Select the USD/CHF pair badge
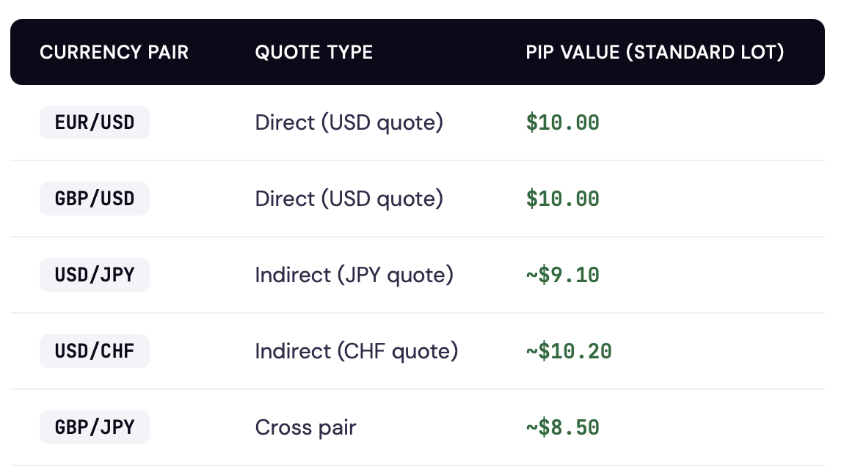Screen dimensions: 844x472 [x=94, y=352]
